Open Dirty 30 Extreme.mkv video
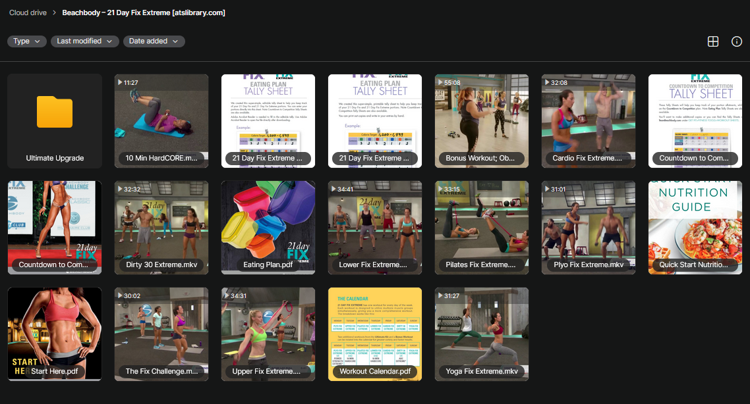750x404 pixels. tap(161, 228)
